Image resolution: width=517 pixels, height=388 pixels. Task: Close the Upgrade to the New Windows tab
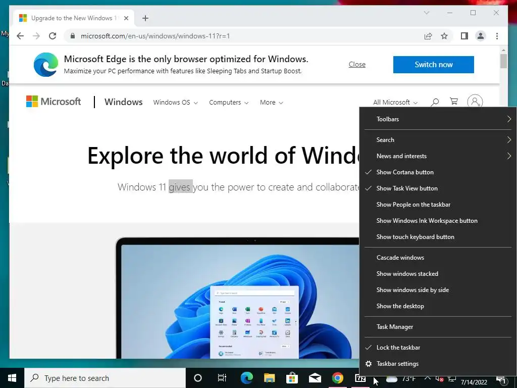tap(126, 18)
